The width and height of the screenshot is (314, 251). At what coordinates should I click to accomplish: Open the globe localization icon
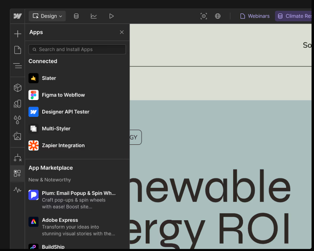218,16
